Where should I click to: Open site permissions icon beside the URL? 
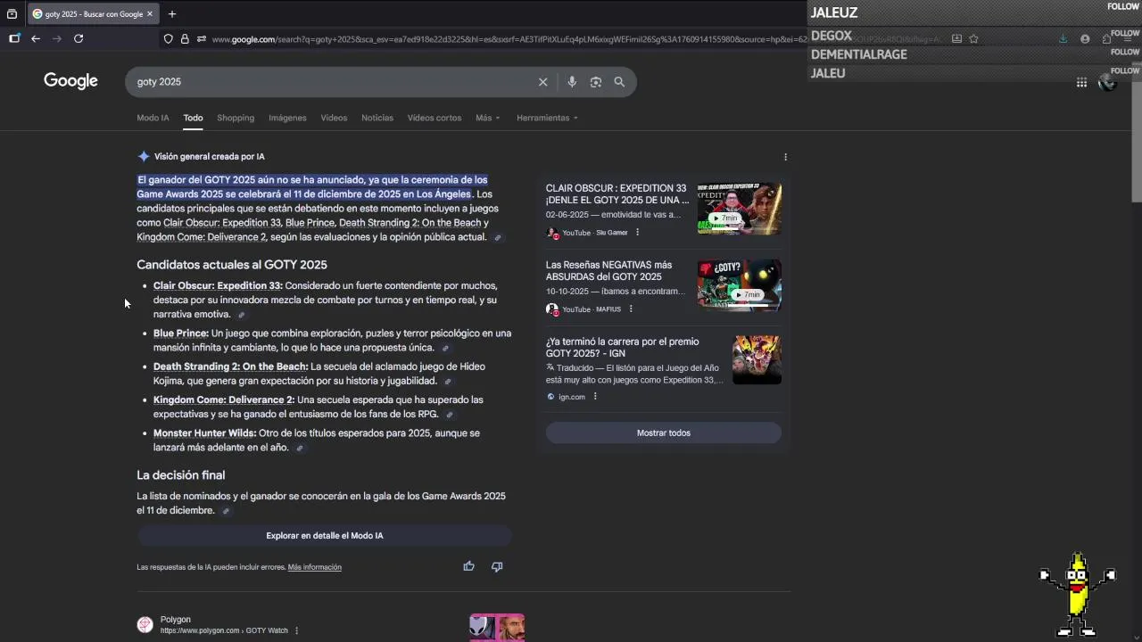pyautogui.click(x=202, y=38)
